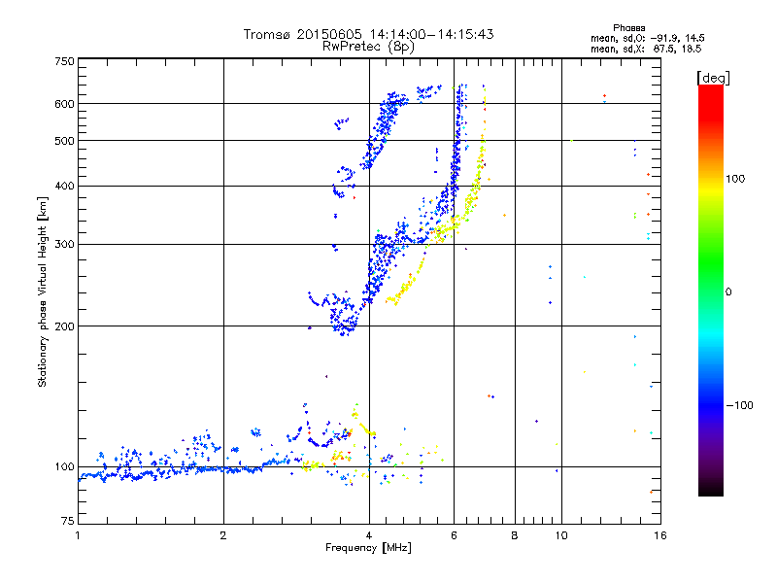This screenshot has width=777, height=583.
Task: Click the colorbar tick label '0'
Action: tap(728, 292)
